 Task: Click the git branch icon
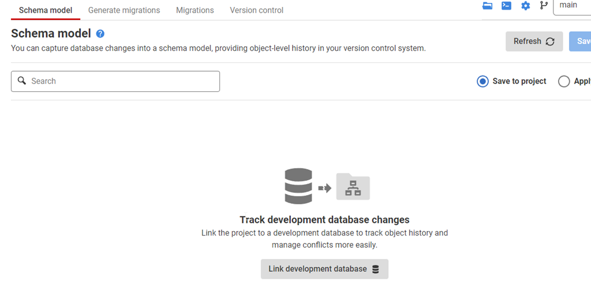(544, 6)
